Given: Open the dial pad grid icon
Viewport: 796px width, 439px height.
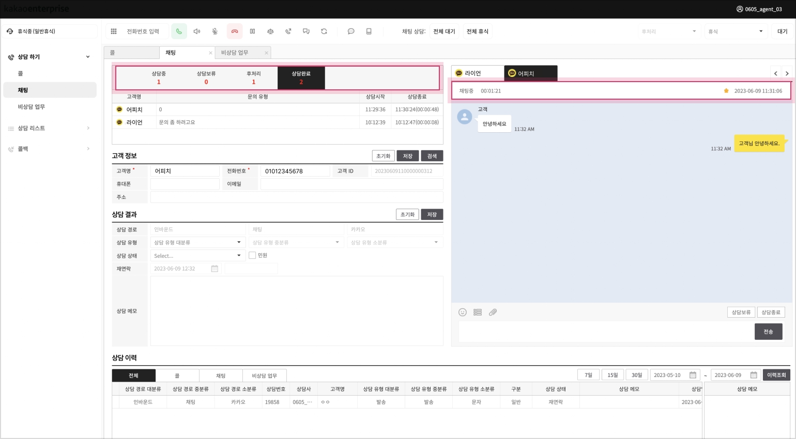Looking at the screenshot, I should (x=114, y=32).
